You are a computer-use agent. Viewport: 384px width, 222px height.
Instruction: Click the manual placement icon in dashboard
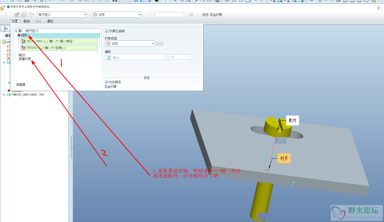tap(24, 15)
